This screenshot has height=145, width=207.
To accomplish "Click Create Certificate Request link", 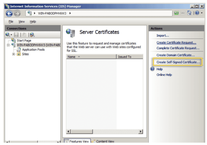I will point(176,43).
